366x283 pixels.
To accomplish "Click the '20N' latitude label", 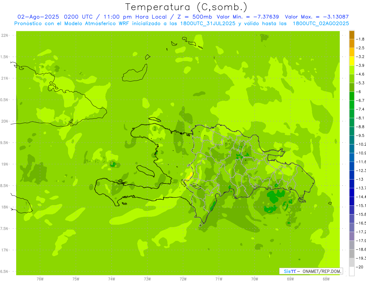I will point(5,121).
